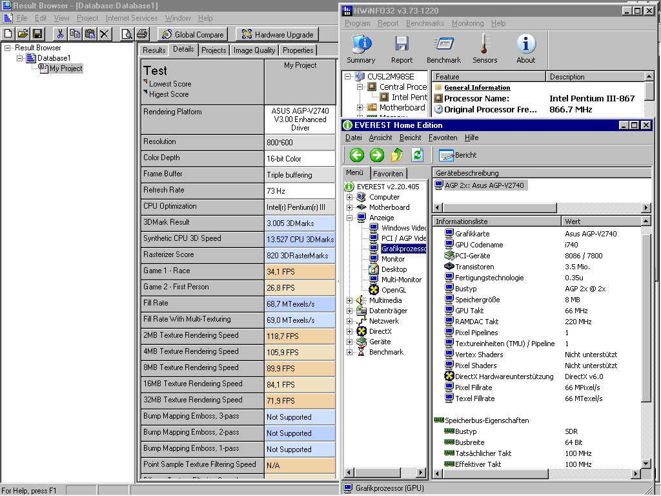Select OpenGL item in EVEREST tree
661x496 pixels.
[394, 290]
